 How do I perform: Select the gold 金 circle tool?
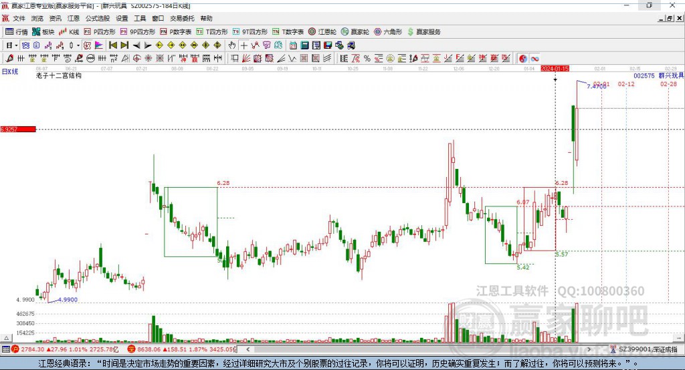tap(390, 59)
